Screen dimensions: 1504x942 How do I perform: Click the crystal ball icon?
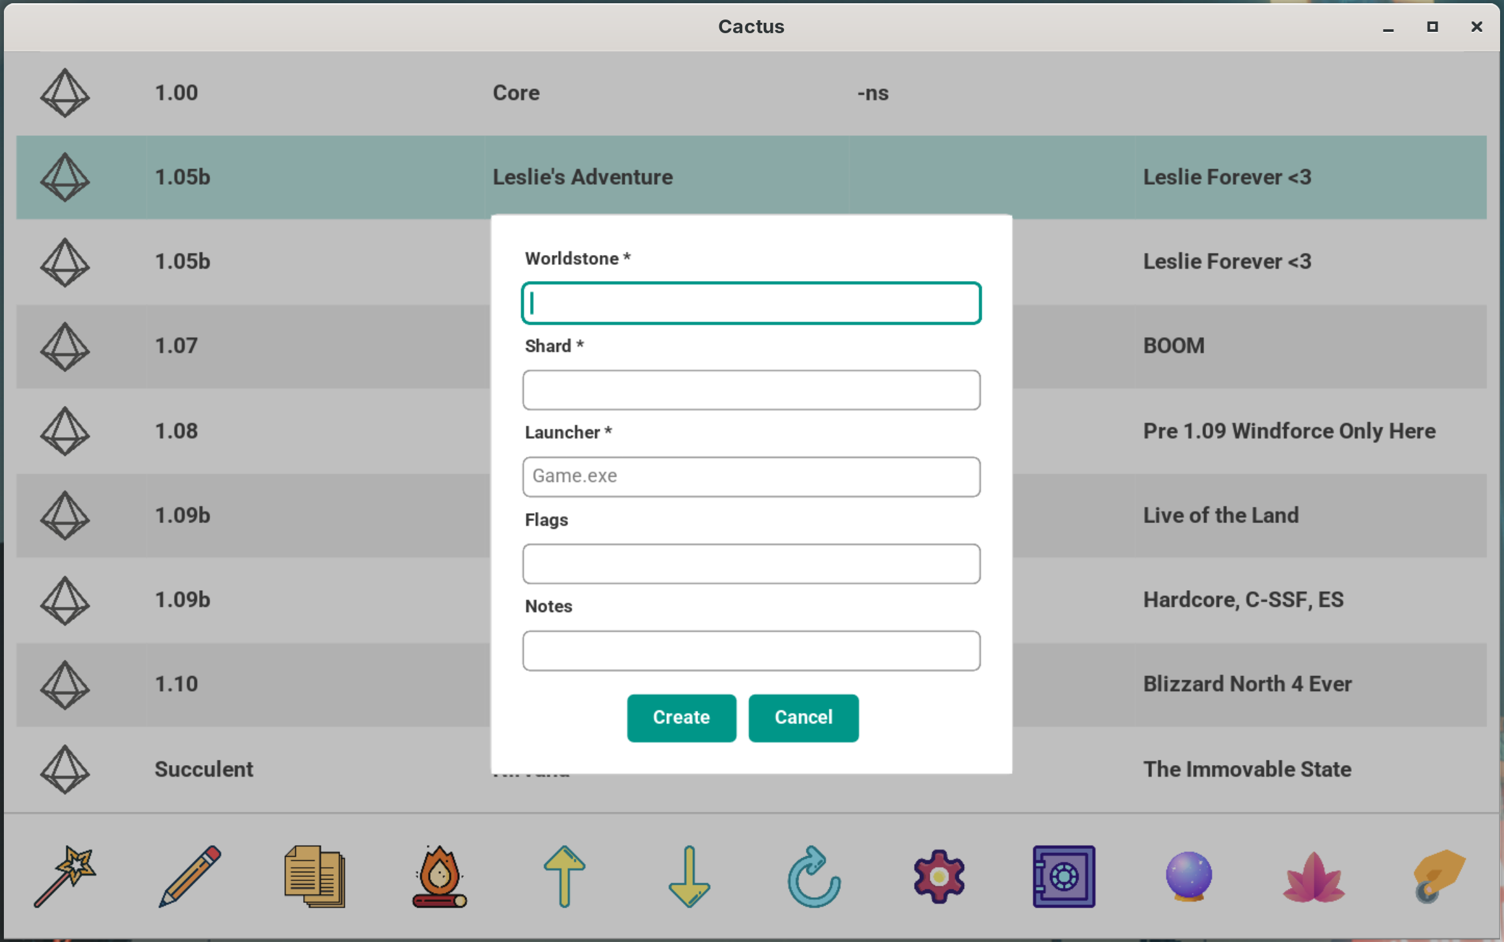pos(1188,876)
